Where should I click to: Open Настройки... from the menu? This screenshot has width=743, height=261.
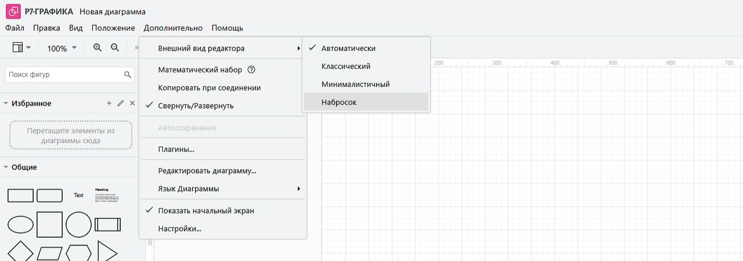pyautogui.click(x=179, y=229)
